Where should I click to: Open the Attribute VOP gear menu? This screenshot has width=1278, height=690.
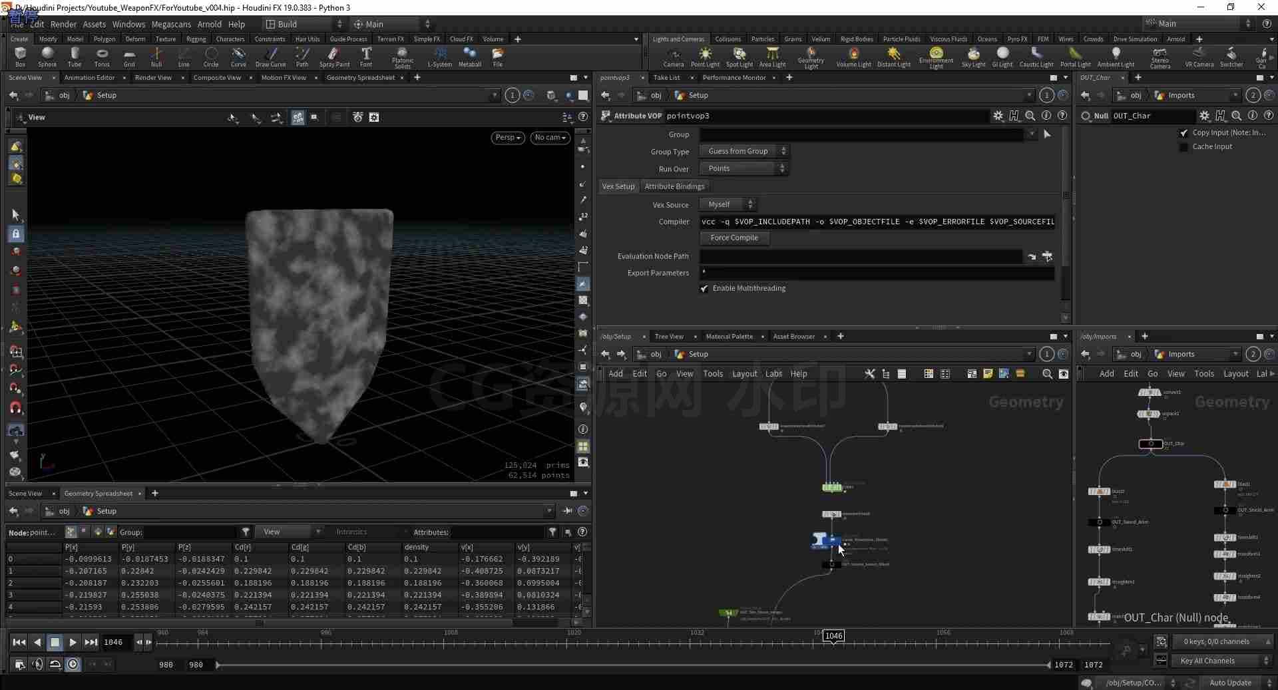click(x=998, y=116)
